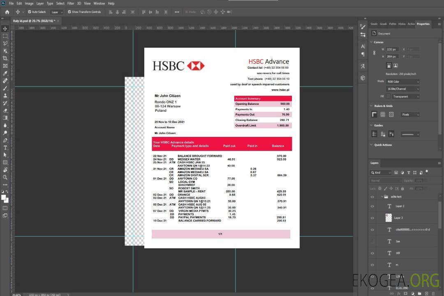Select the Lasso tool
The image size is (444, 296).
(x=5, y=43)
